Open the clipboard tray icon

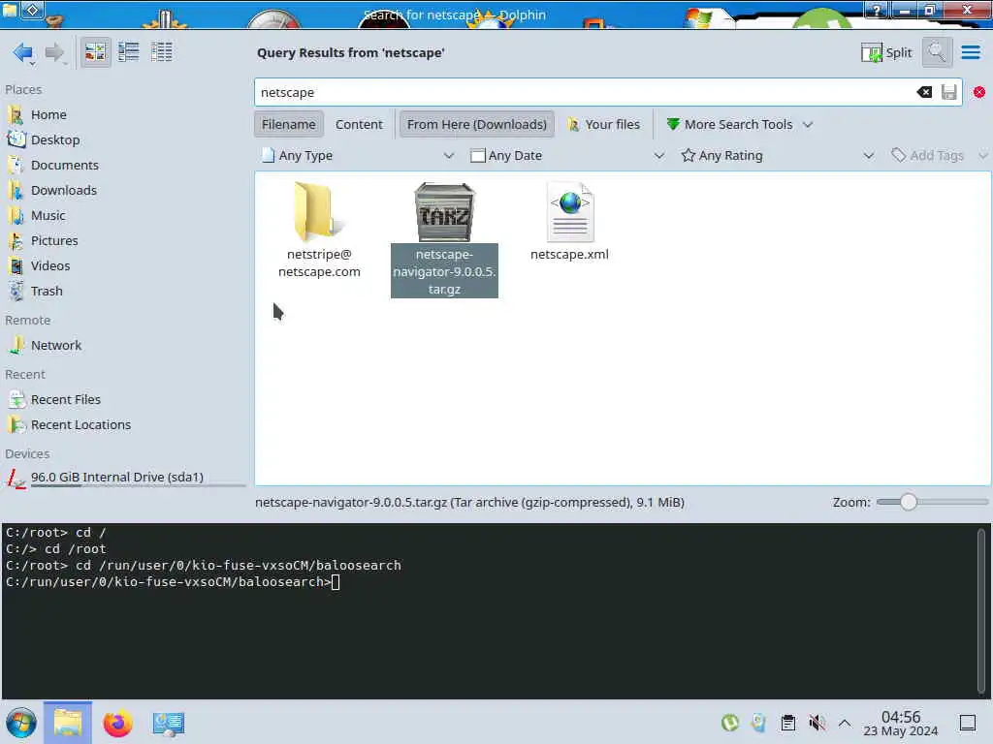click(x=787, y=723)
